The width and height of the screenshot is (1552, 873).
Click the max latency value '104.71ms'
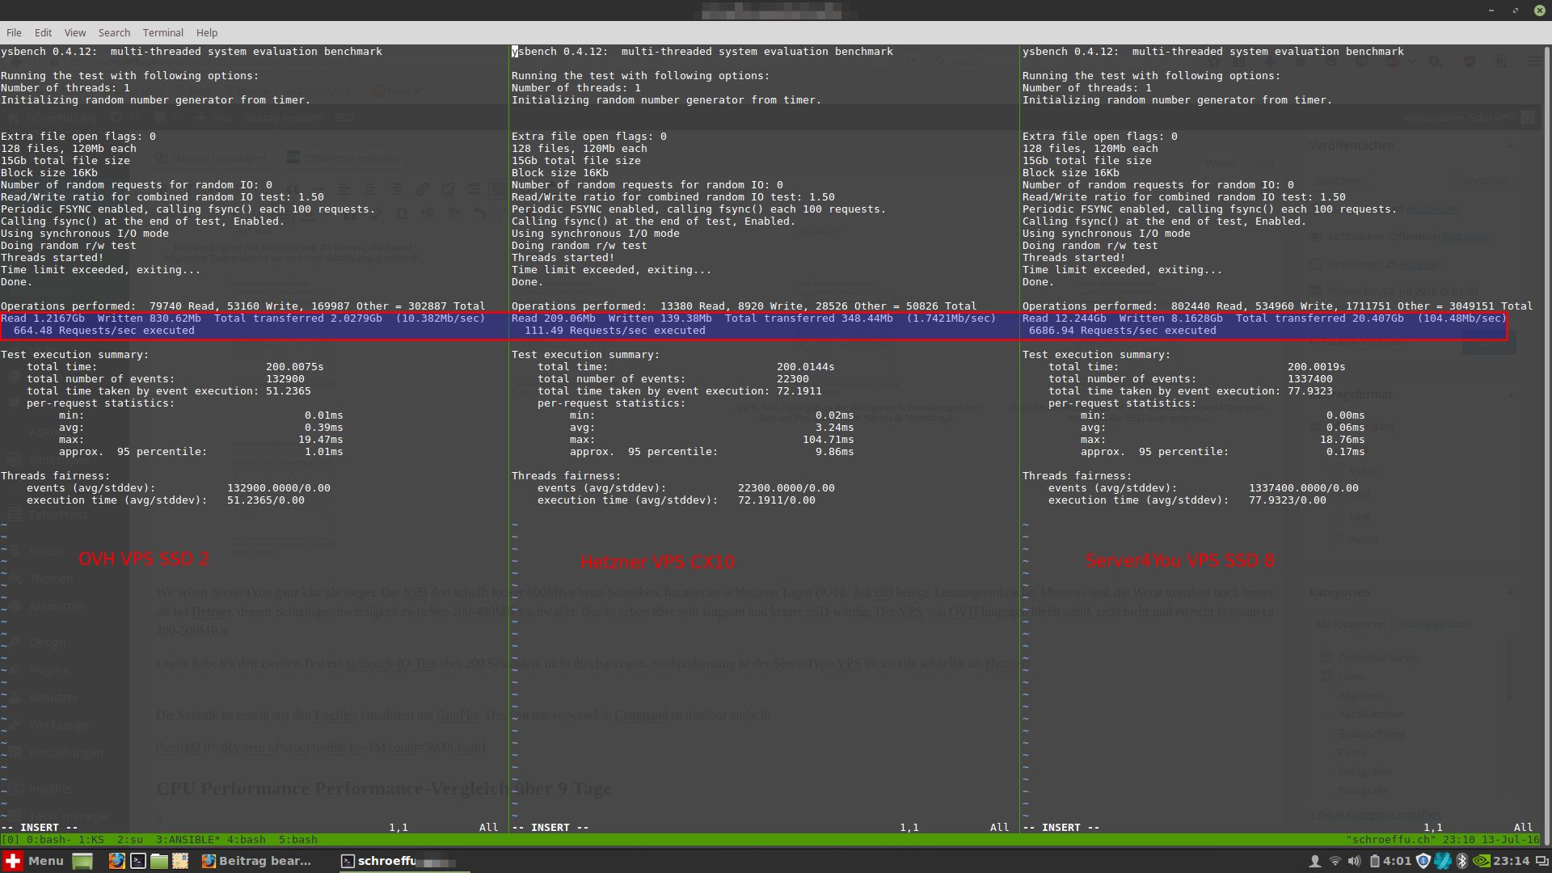pos(829,440)
